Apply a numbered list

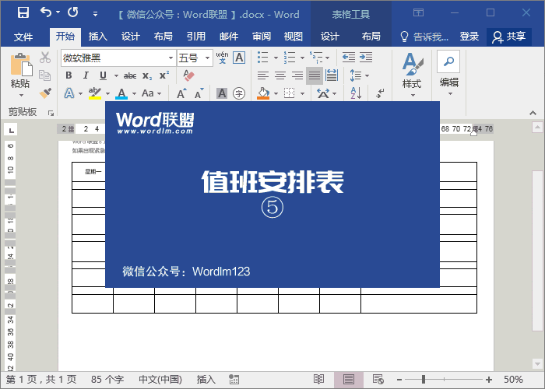coord(290,58)
